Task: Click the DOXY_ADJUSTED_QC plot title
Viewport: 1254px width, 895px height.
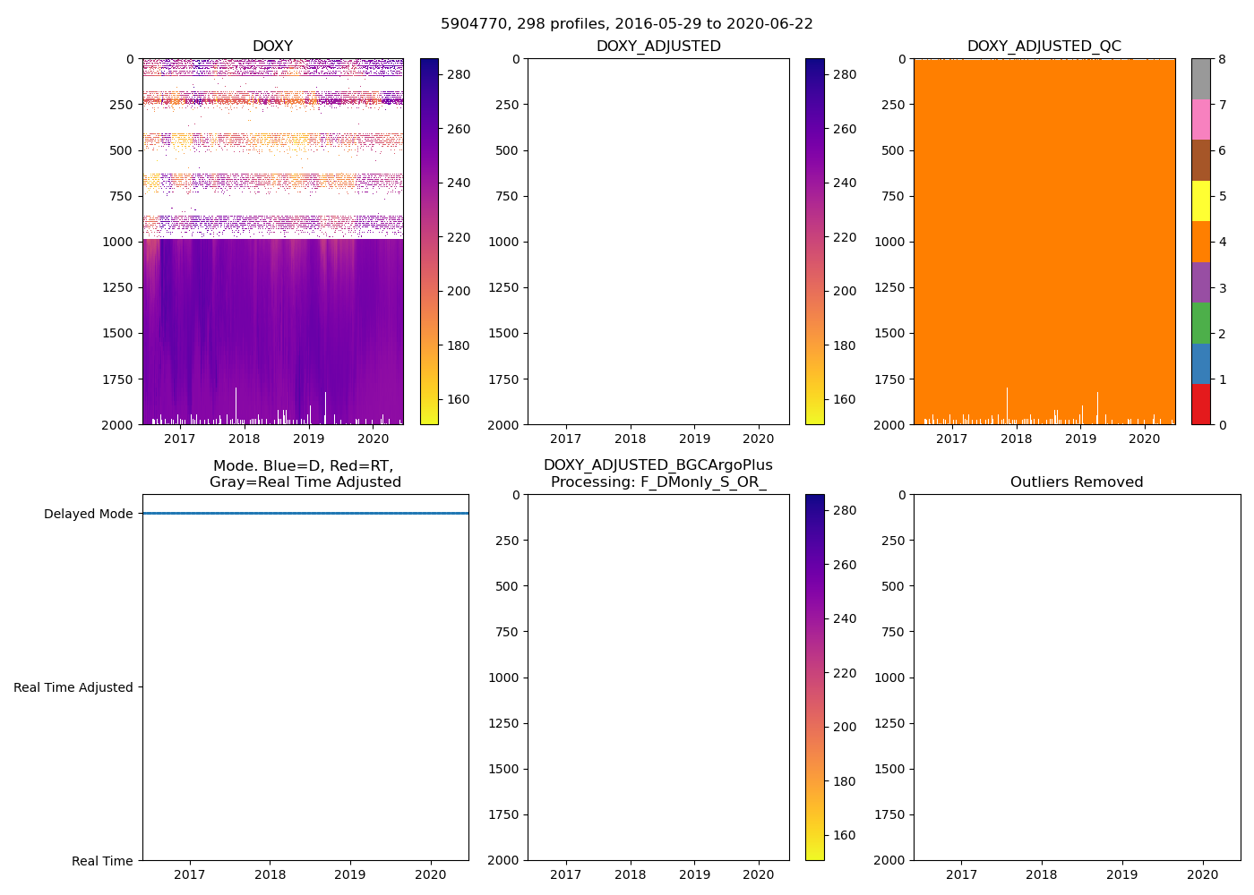Action: [1044, 47]
